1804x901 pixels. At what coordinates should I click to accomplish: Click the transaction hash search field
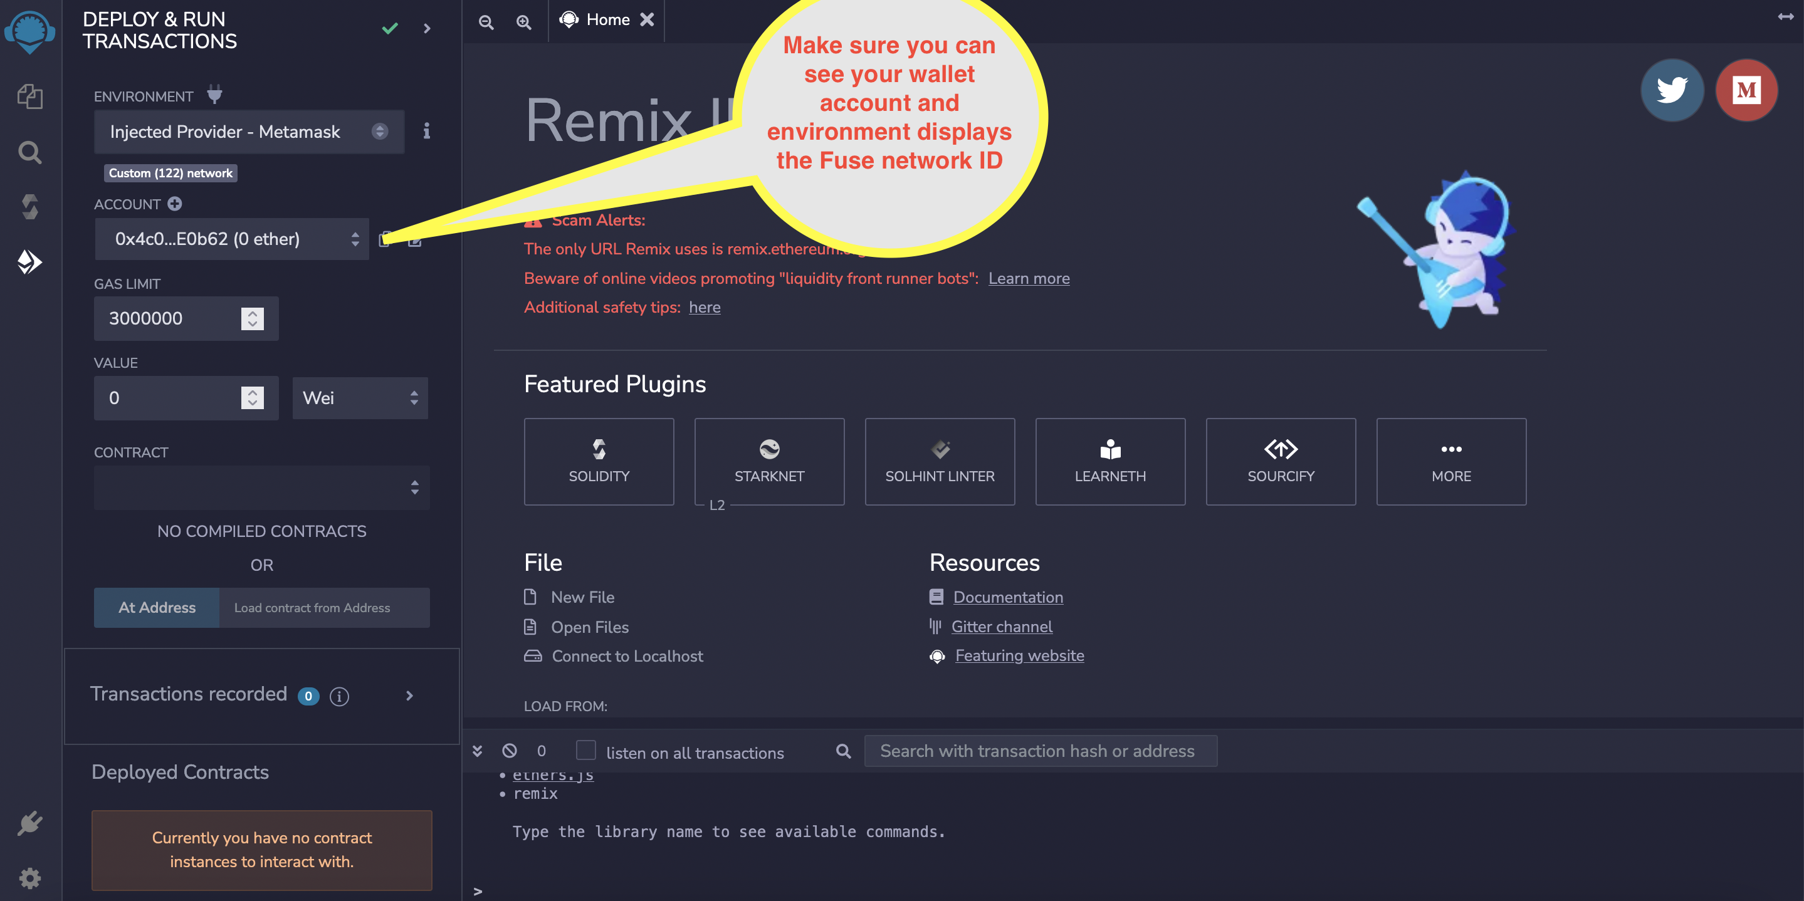pyautogui.click(x=1041, y=751)
